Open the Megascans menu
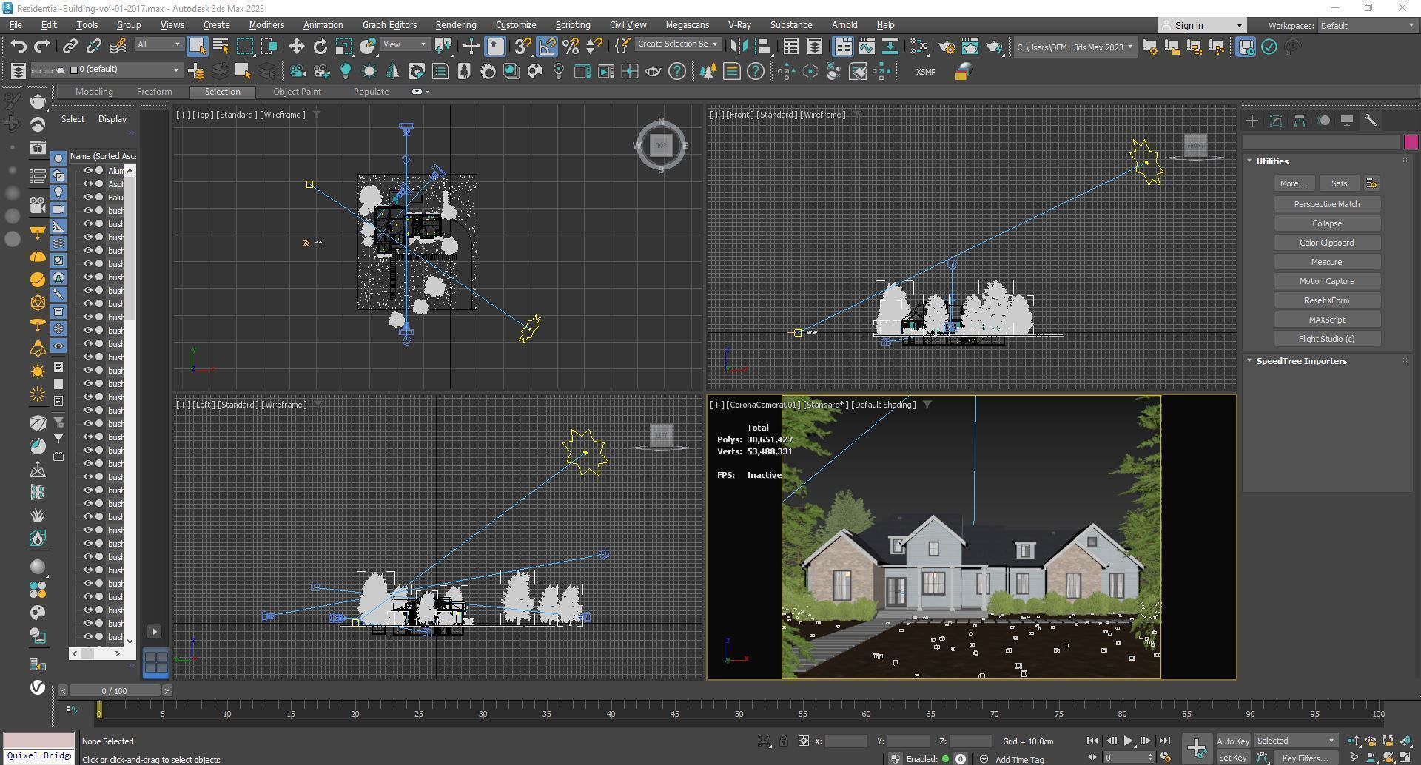The width and height of the screenshot is (1421, 765). 687,25
